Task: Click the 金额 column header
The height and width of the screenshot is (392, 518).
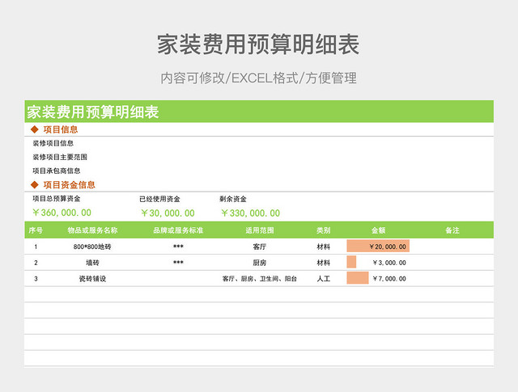Action: pos(378,230)
